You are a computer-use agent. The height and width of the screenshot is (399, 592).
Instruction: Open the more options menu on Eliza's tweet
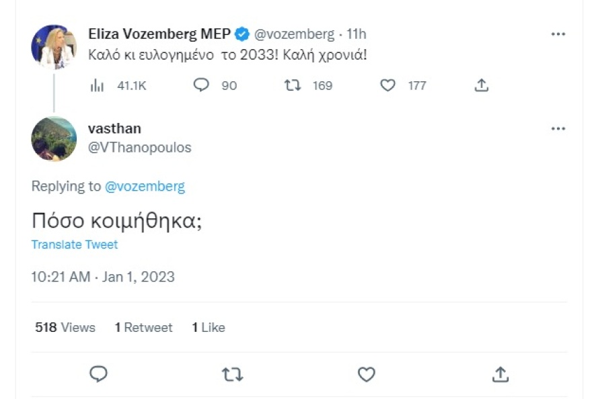557,33
